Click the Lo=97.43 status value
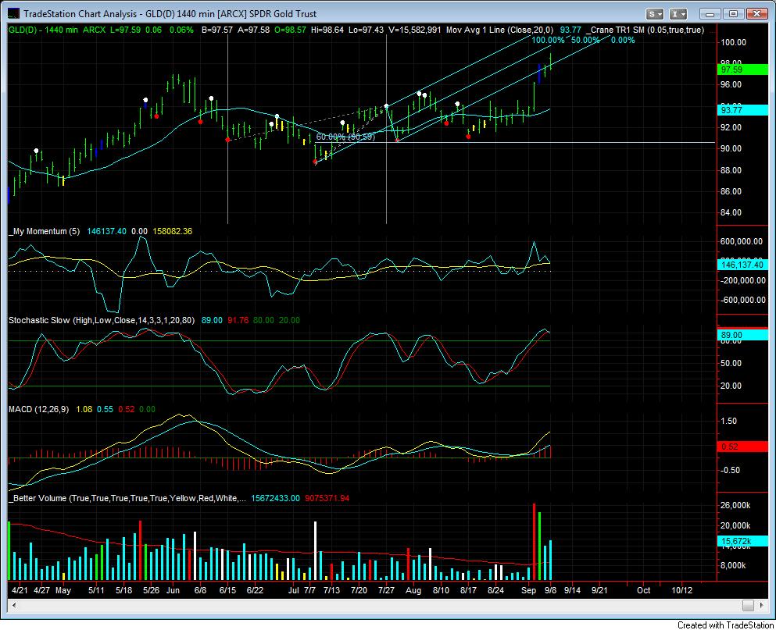The image size is (776, 630). [x=366, y=30]
